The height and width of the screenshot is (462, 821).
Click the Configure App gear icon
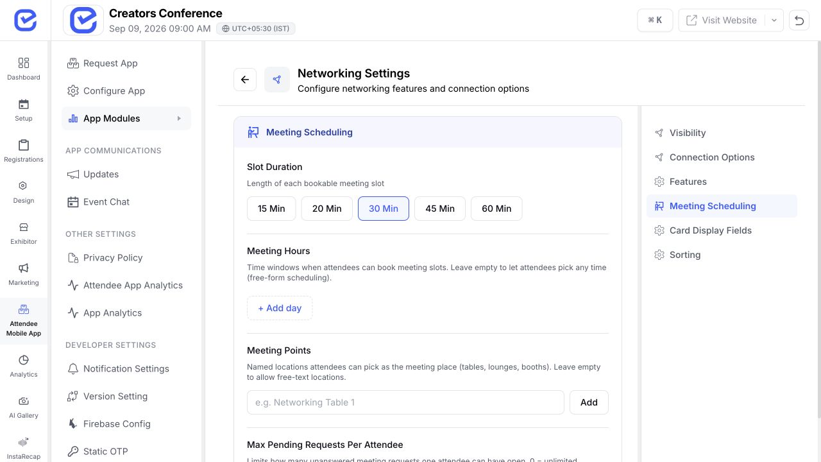pyautogui.click(x=73, y=91)
